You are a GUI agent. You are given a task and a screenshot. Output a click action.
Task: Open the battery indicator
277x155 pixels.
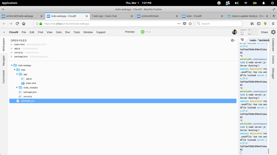coord(255,3)
